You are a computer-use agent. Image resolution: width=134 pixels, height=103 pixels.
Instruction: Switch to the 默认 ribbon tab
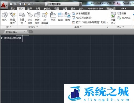[x=13, y=9]
